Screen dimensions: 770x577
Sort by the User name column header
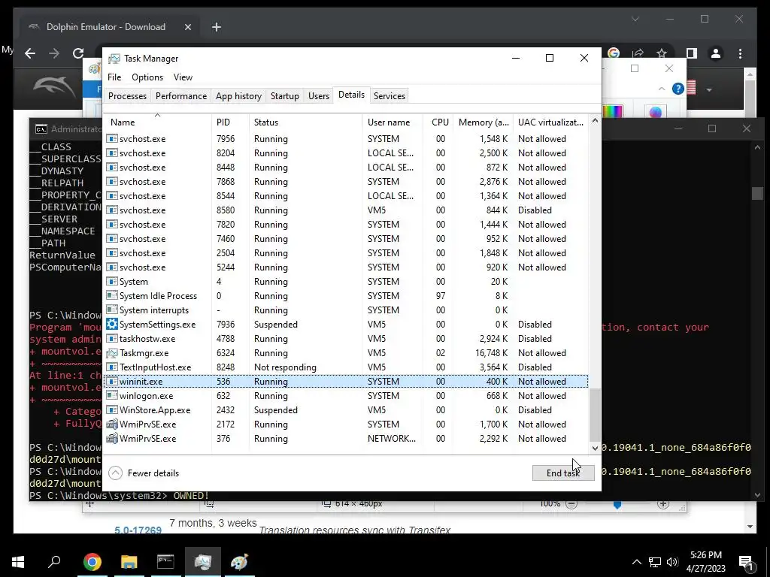[393, 122]
